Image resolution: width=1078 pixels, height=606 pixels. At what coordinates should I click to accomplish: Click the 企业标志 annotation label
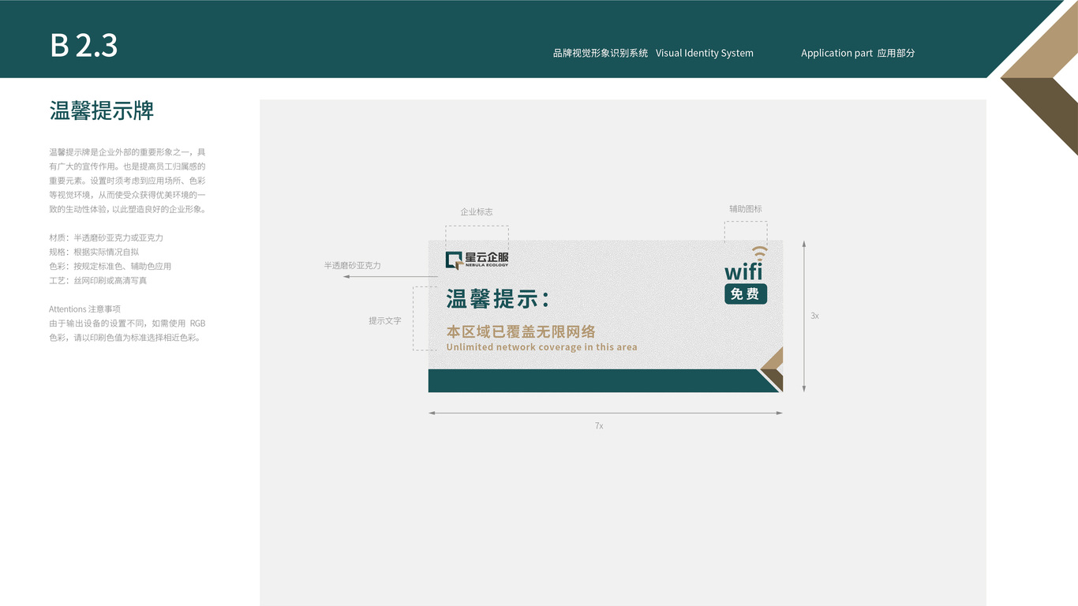(477, 211)
